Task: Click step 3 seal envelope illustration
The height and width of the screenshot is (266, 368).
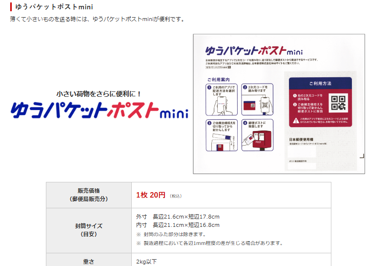Action: [x=222, y=135]
